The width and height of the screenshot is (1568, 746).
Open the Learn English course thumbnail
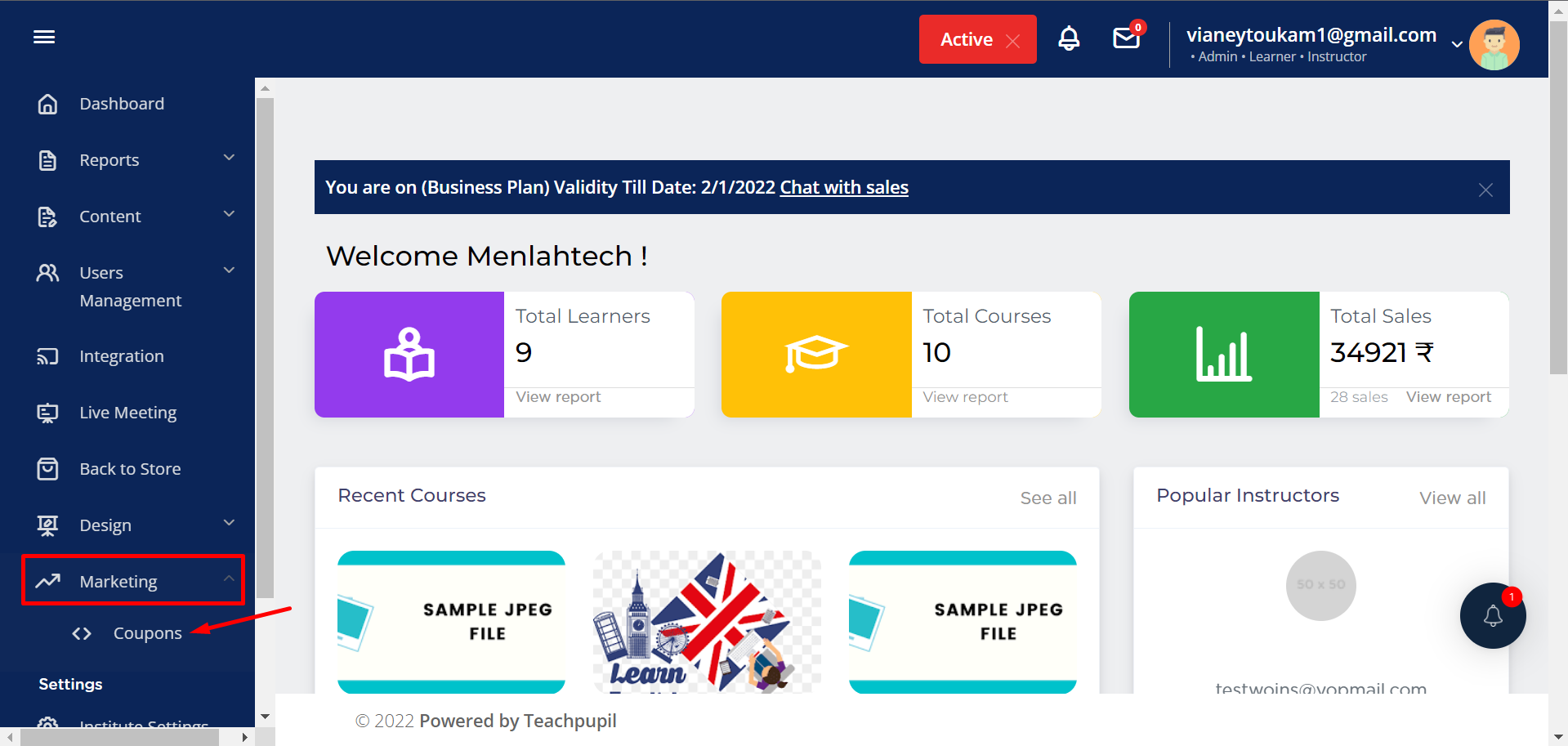tap(707, 622)
